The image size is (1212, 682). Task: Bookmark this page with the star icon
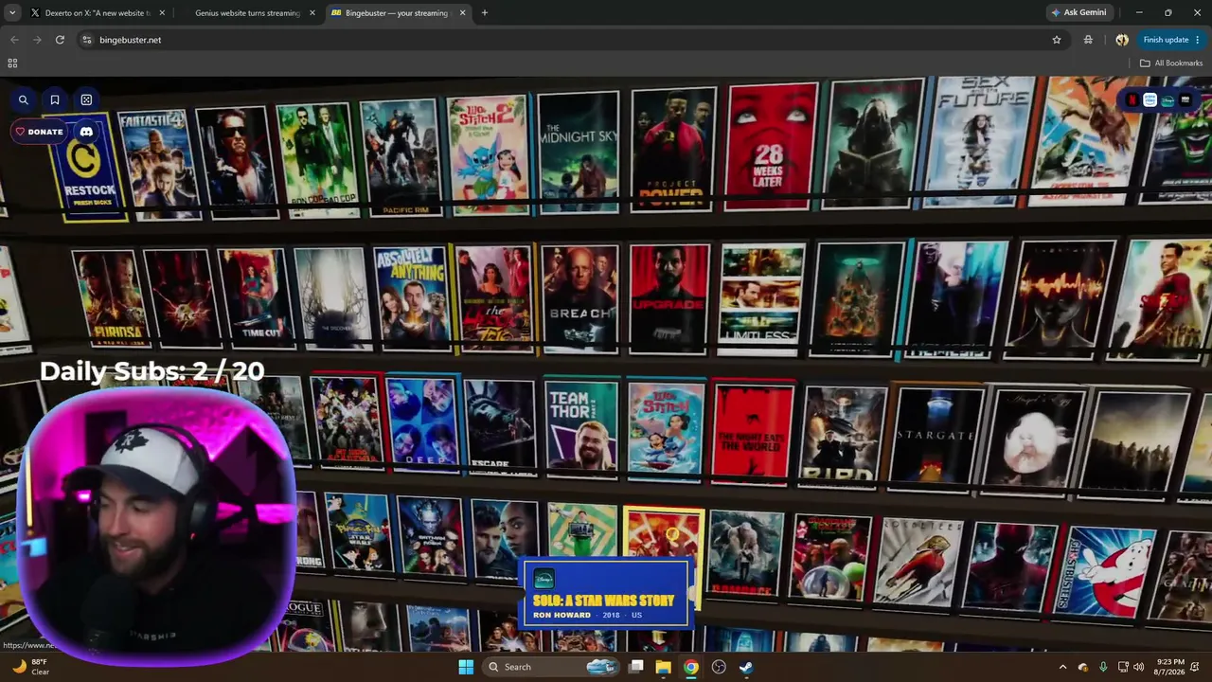[1057, 40]
